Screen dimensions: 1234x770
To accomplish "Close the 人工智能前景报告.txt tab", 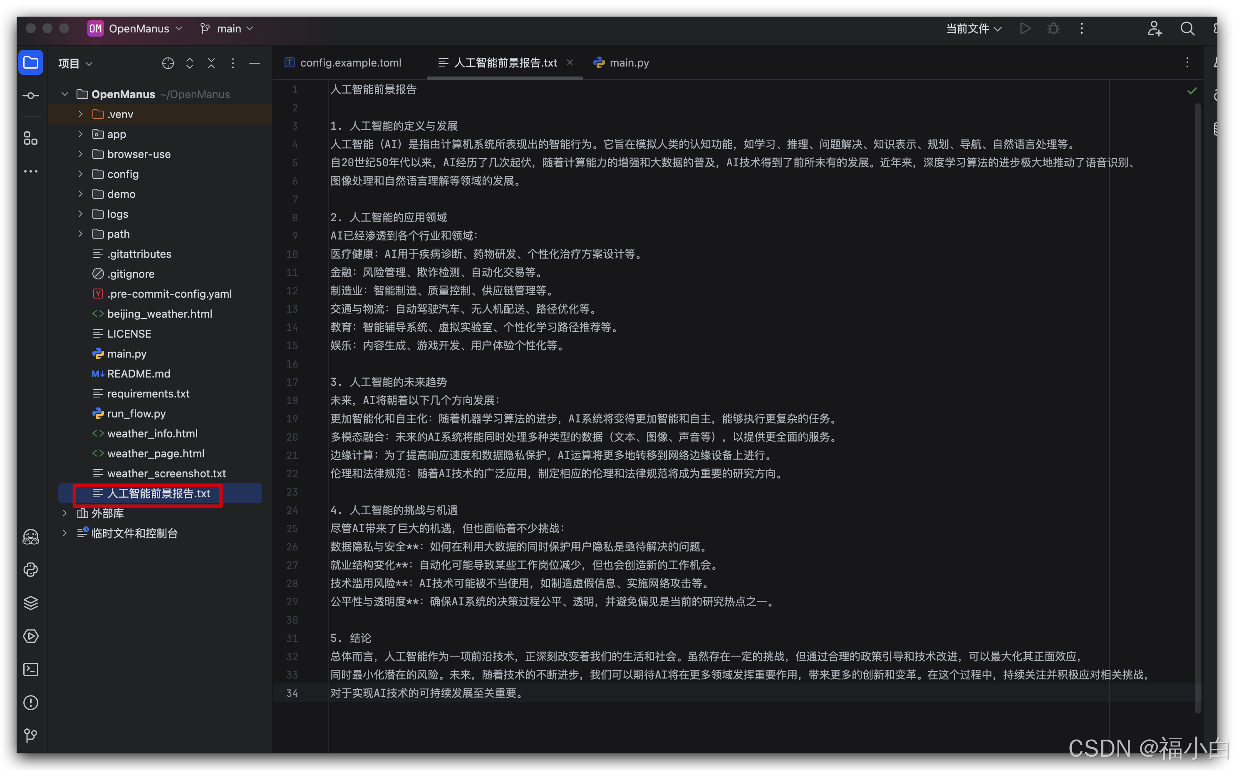I will click(x=570, y=62).
